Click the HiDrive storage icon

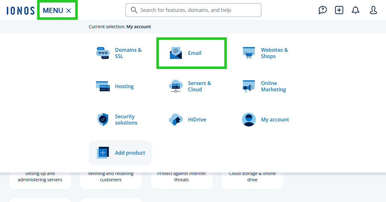click(176, 119)
